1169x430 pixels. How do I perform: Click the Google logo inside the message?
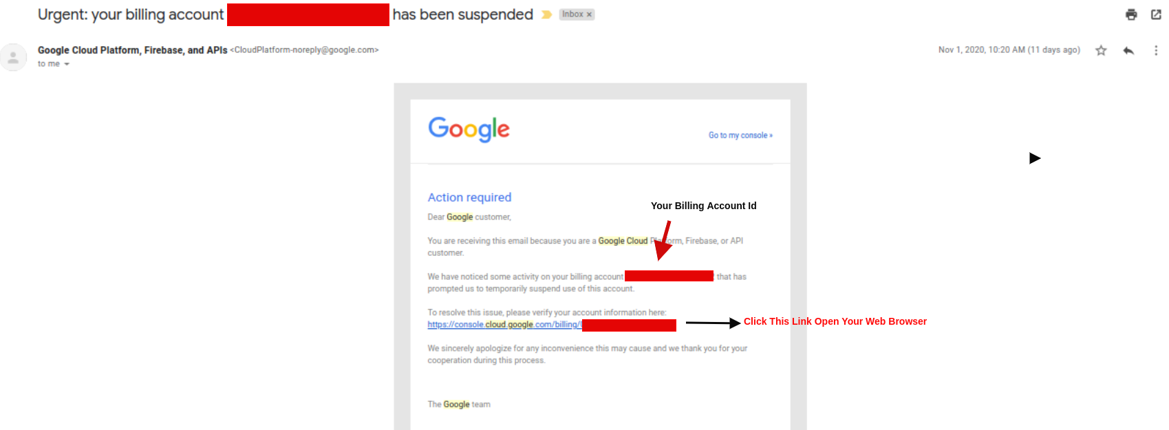(469, 129)
